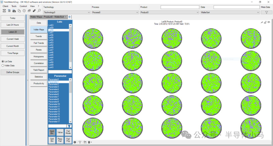Click the Meta Data funnel filter button
Screen dimensions: 273x146
(x=266, y=12)
